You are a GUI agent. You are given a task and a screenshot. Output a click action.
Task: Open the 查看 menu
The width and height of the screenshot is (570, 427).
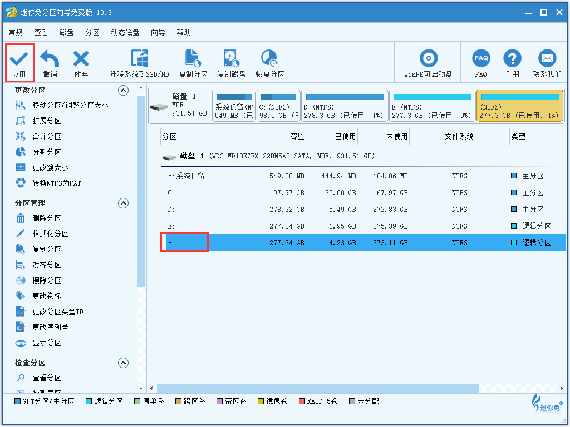tap(41, 33)
